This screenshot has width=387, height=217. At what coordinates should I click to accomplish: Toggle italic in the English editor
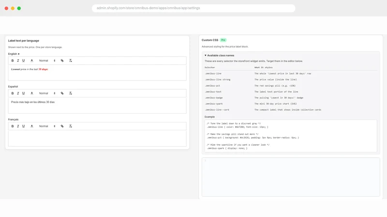coord(18,61)
